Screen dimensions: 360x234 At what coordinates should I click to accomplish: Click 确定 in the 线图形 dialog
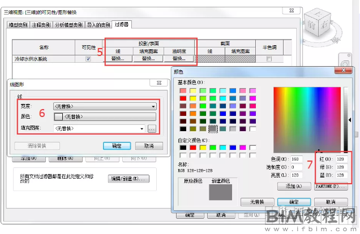[x=117, y=146]
